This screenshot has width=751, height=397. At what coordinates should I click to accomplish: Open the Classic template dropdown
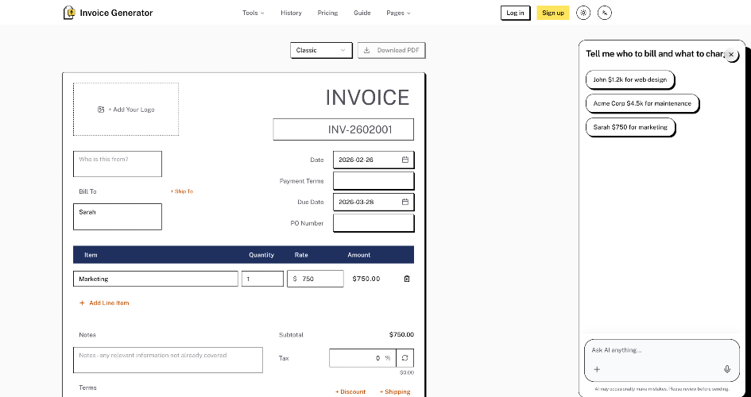tap(321, 50)
